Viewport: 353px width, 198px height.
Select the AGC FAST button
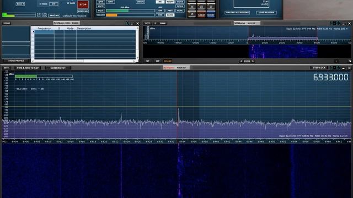pyautogui.click(x=170, y=10)
